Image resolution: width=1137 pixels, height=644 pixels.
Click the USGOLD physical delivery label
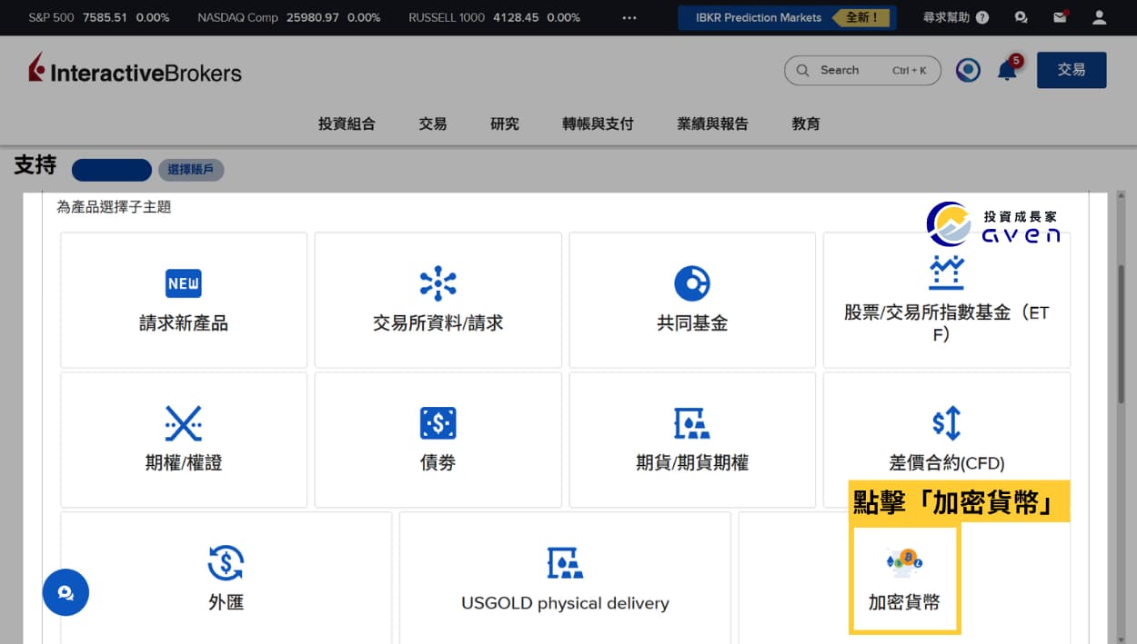click(x=565, y=603)
